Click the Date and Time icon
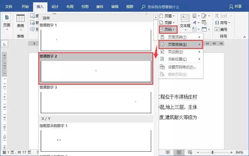Image resolution: width=249 pixels, height=156 pixels. click(204, 23)
